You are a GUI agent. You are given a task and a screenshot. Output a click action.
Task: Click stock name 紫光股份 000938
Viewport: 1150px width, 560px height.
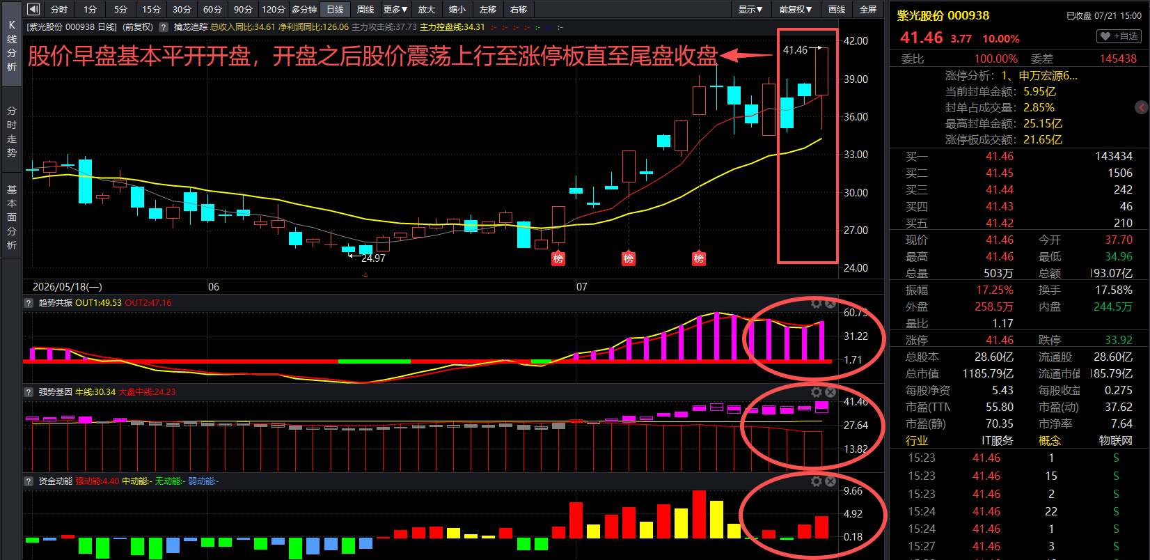943,15
